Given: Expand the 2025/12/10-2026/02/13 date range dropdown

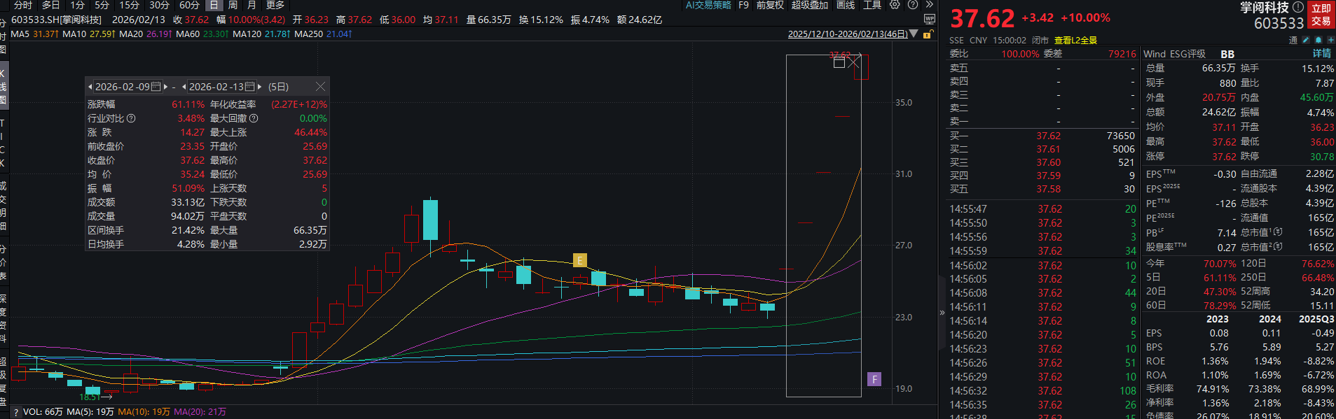Looking at the screenshot, I should [x=913, y=34].
